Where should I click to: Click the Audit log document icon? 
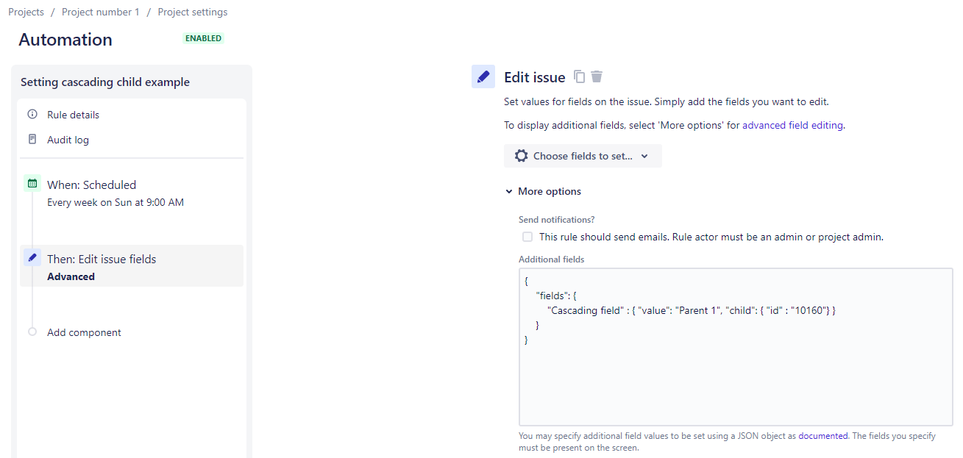32,140
